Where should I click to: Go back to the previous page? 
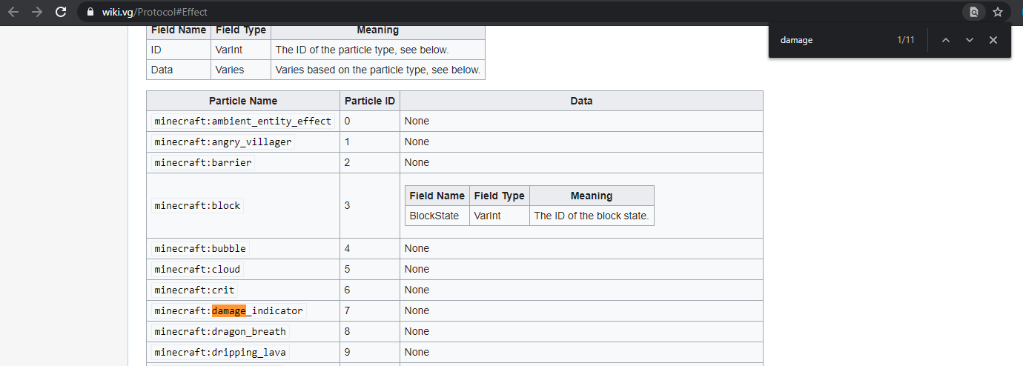(13, 12)
